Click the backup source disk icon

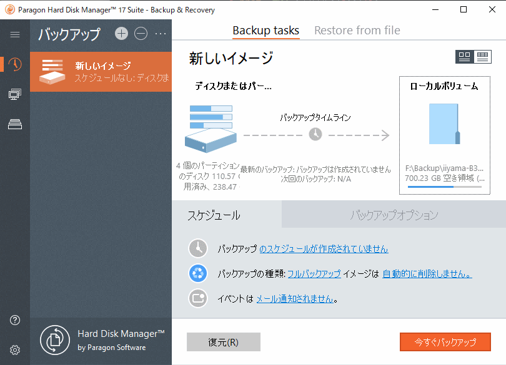pyautogui.click(x=210, y=130)
